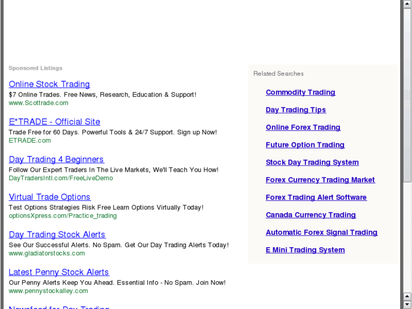Click the Related Searches heading

(278, 74)
